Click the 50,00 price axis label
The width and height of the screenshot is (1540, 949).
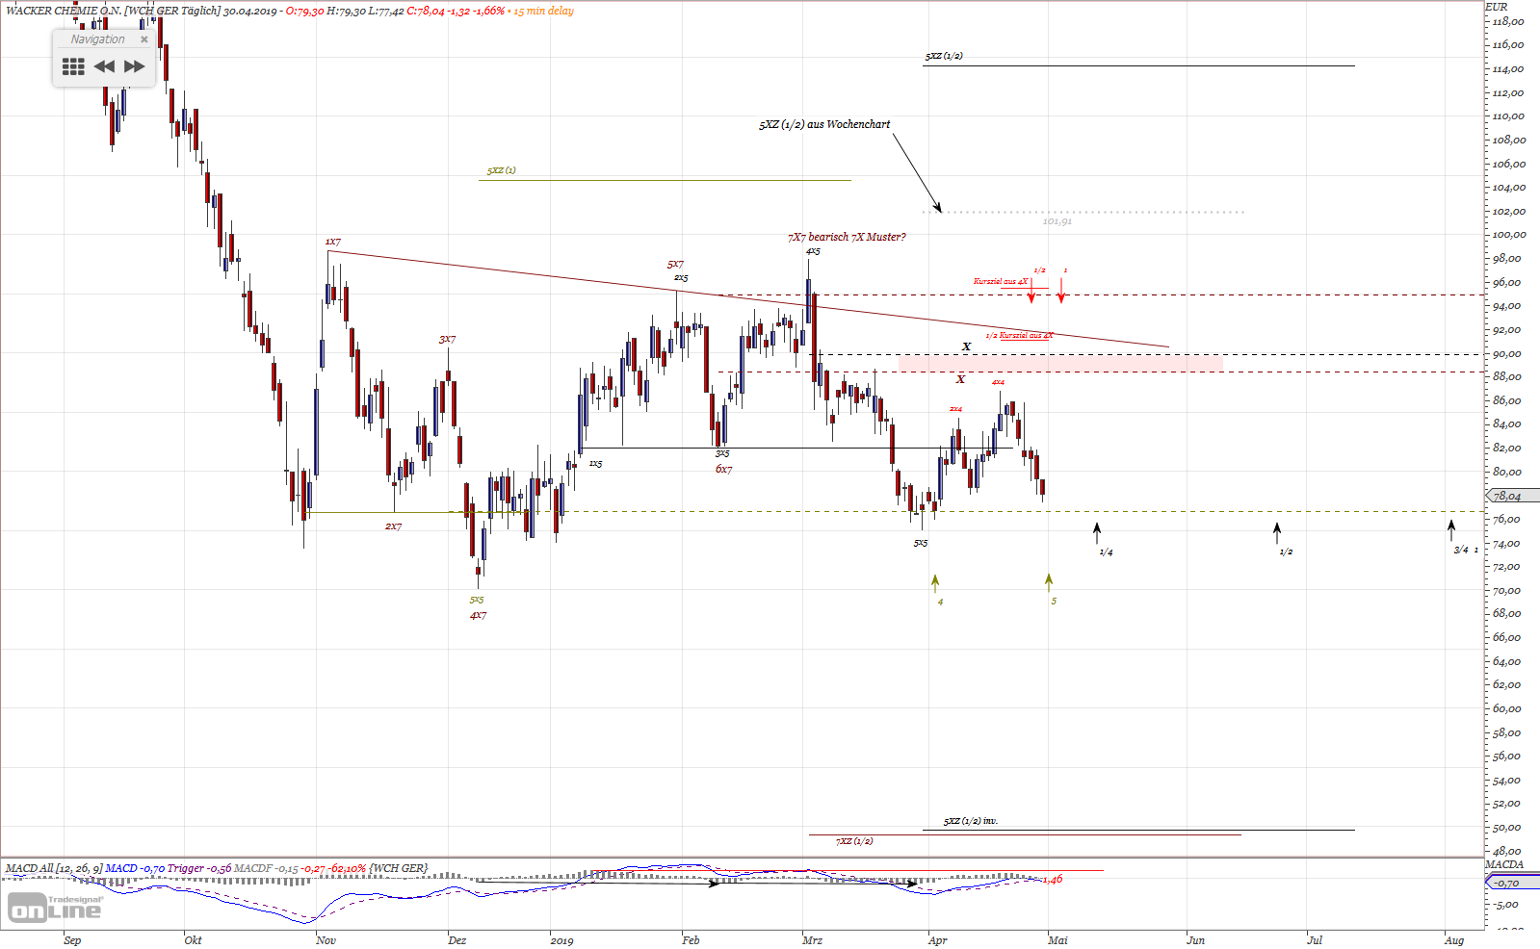pyautogui.click(x=1508, y=828)
